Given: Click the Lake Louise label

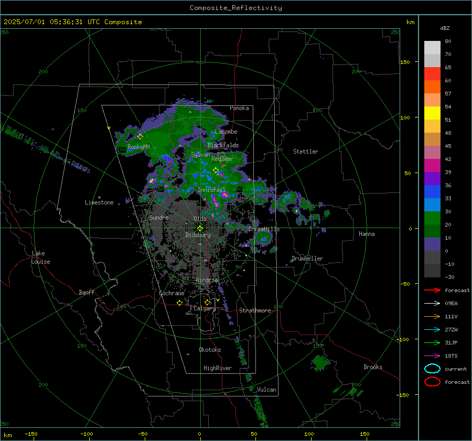Looking at the screenshot, I should click(x=40, y=257).
